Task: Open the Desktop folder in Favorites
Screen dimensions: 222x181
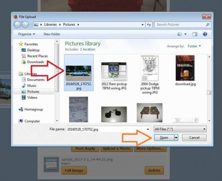Action: [33, 50]
